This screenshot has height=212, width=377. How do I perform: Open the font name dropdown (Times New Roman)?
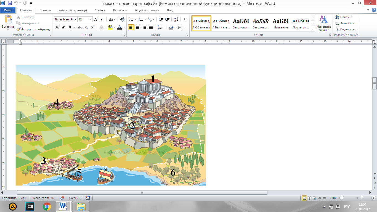click(x=75, y=19)
